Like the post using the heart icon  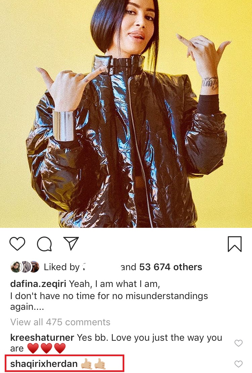(17, 244)
